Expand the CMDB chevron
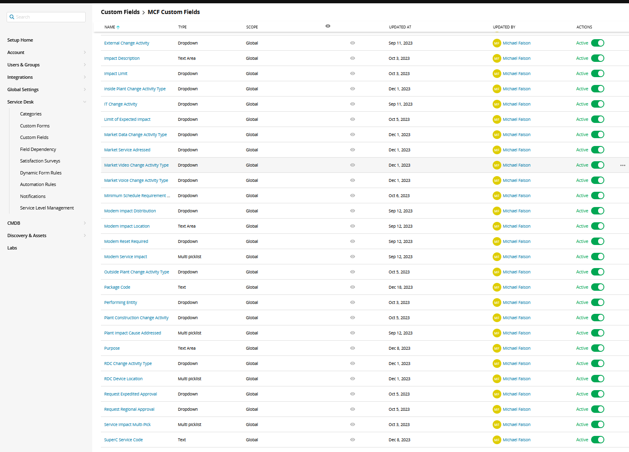 coord(85,223)
